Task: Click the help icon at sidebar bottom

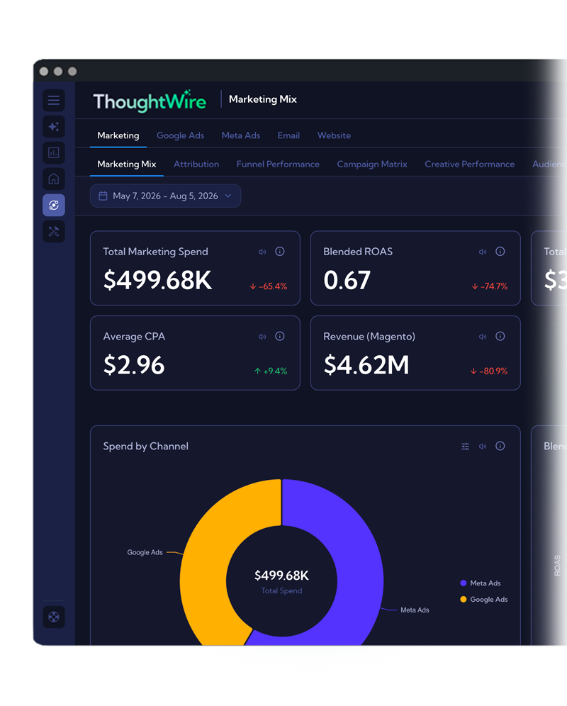Action: tap(54, 617)
